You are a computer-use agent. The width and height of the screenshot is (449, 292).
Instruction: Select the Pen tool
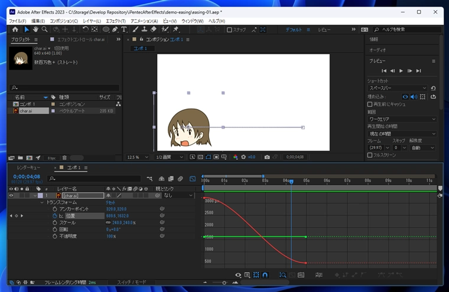[115, 29]
